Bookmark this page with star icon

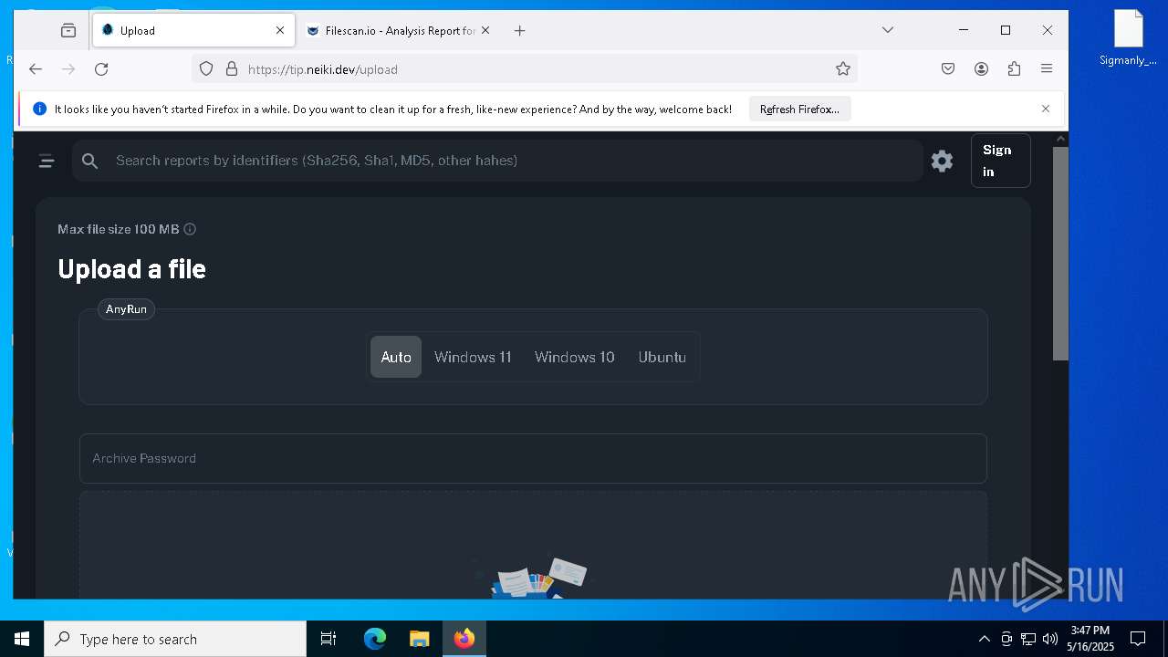point(843,68)
